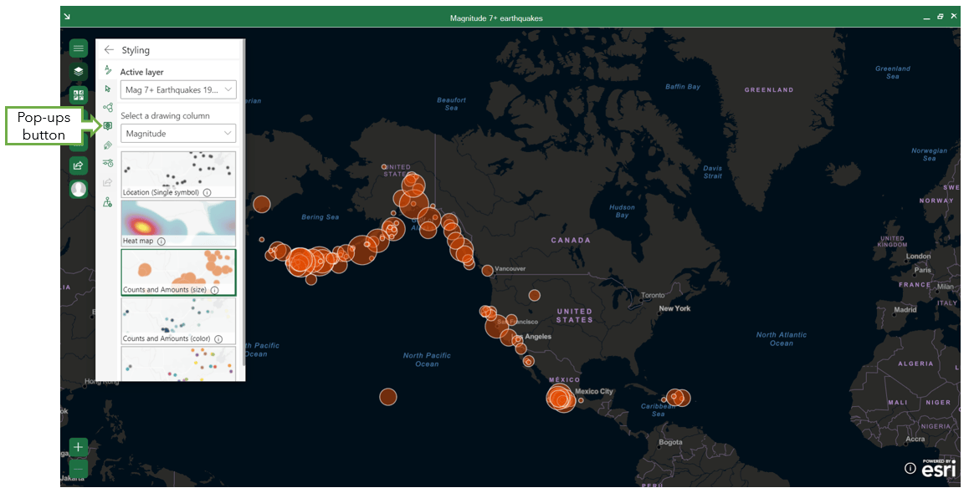Click Select a drawing column label
Screen dimensions: 969x493
(x=165, y=115)
